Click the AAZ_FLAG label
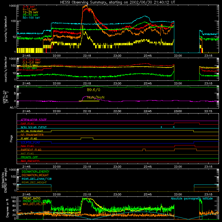Viewport: 222px width, 222px height. coord(27,153)
